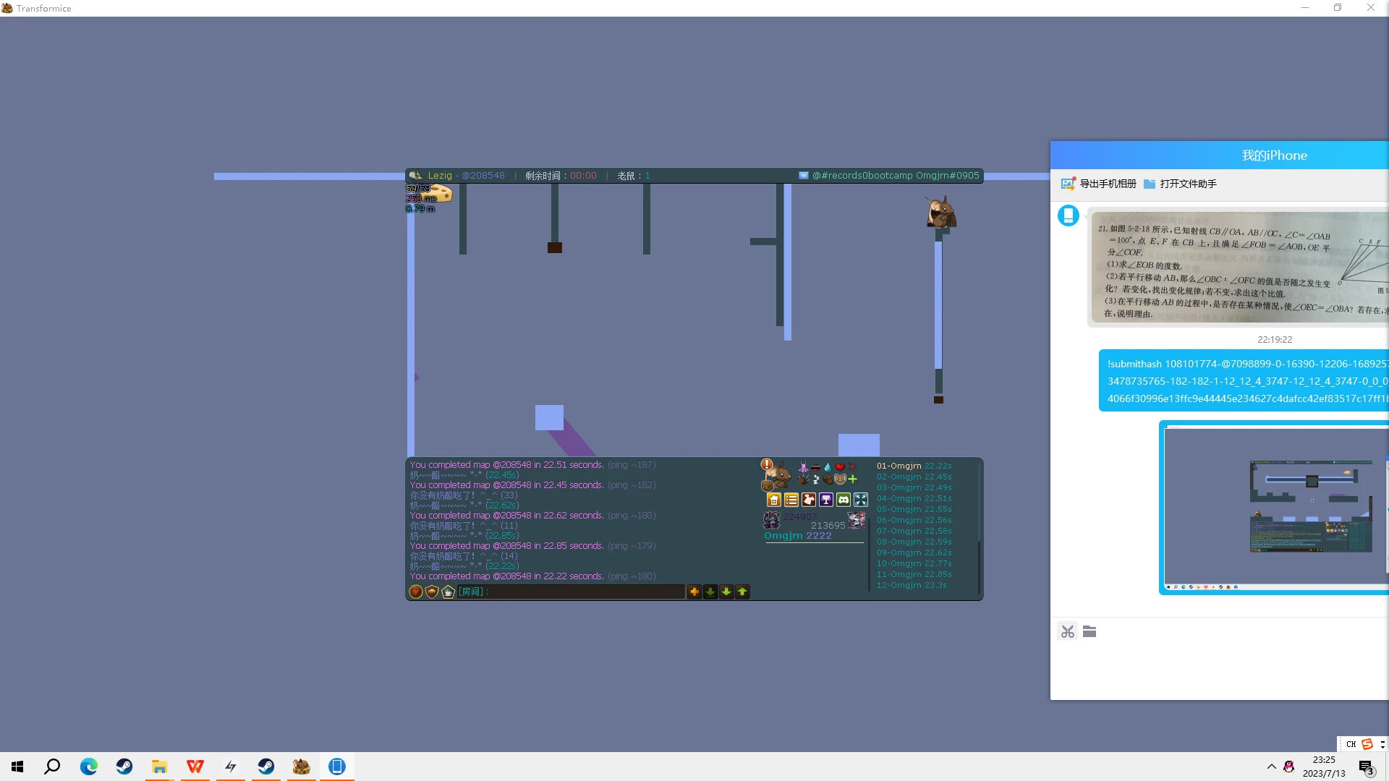This screenshot has height=781, width=1389.
Task: Click the bright green down arrow chat button
Action: (726, 592)
